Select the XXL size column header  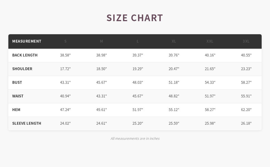pyautogui.click(x=210, y=41)
